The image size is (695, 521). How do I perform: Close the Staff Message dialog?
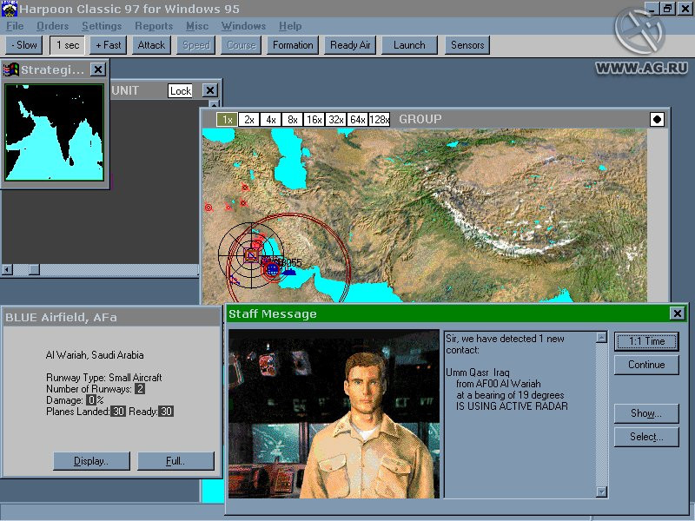pos(678,313)
